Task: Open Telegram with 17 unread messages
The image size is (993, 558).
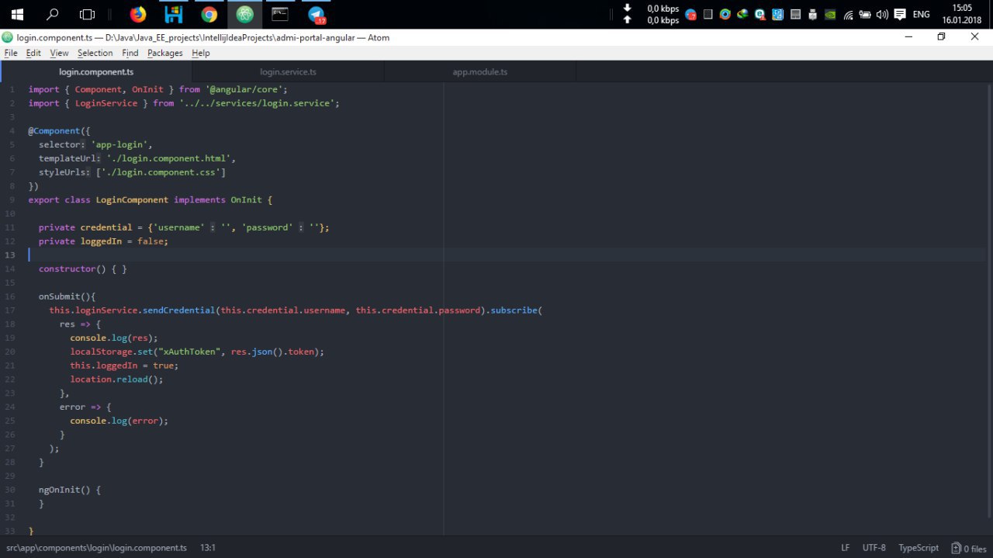Action: point(316,14)
